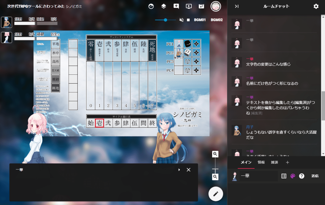This screenshot has width=325, height=205.
Task: Select the 水中 terrain tile
Action: [56, 53]
